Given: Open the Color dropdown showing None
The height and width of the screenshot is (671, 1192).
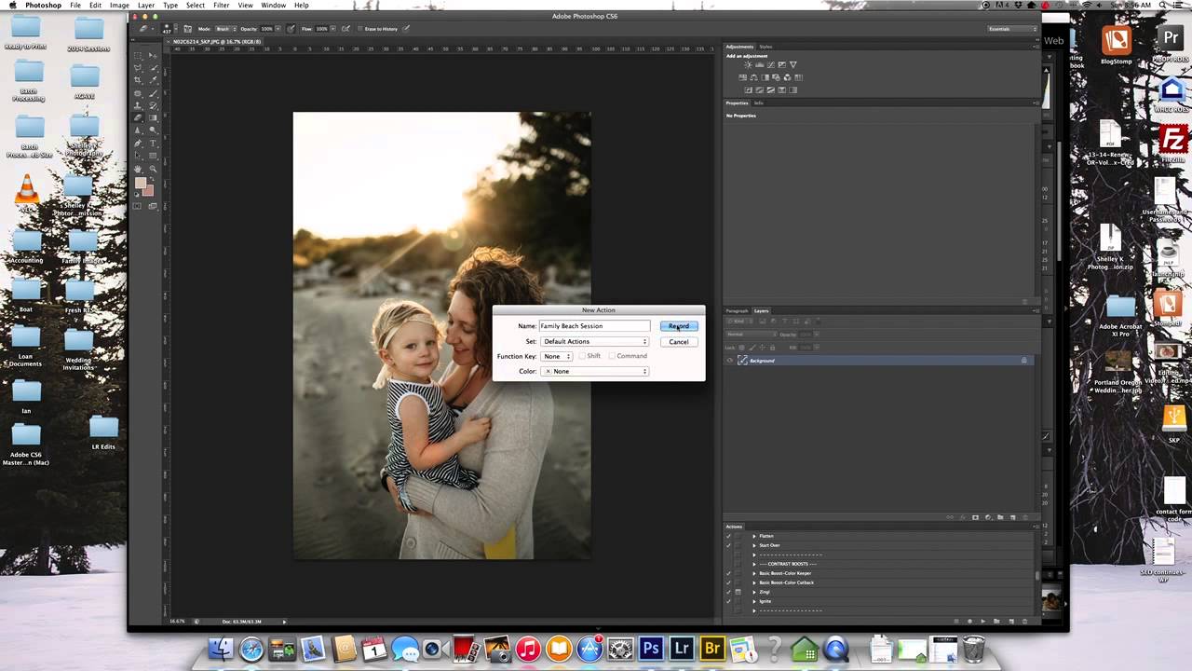Looking at the screenshot, I should click(x=594, y=371).
